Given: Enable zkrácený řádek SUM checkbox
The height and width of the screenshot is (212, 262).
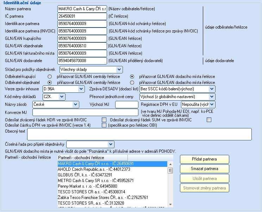Looking at the screenshot, I should 209,120.
